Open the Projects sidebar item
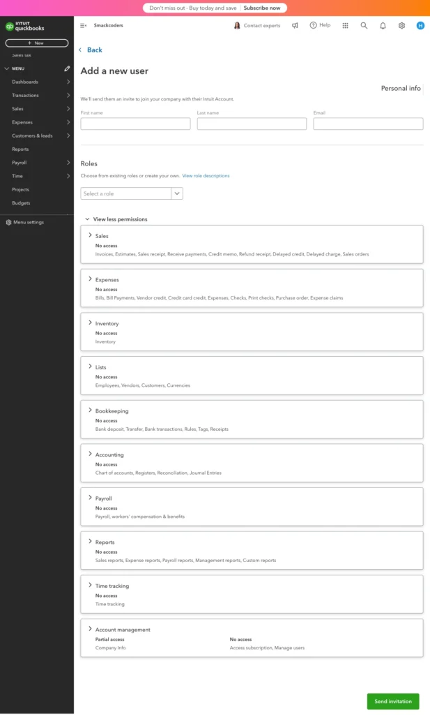The image size is (430, 715). (20, 189)
